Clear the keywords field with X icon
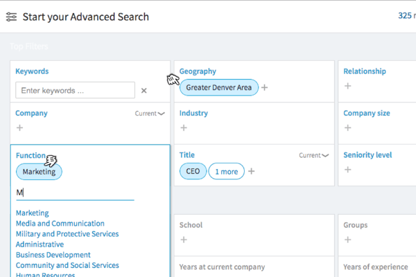Image resolution: width=416 pixels, height=277 pixels. coord(144,91)
